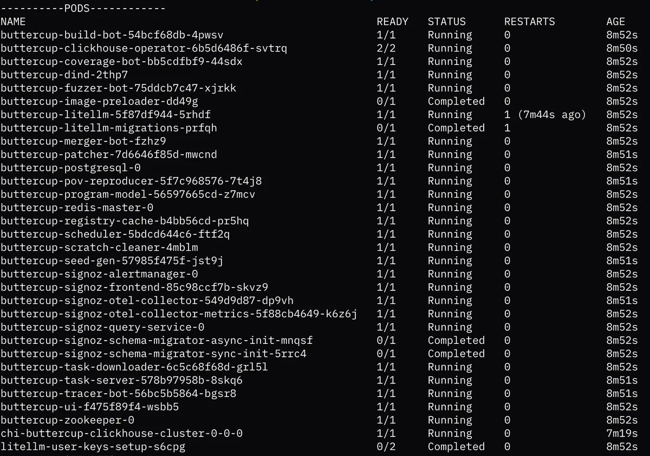This screenshot has width=650, height=456.
Task: Click the STATUS column header
Action: [446, 22]
